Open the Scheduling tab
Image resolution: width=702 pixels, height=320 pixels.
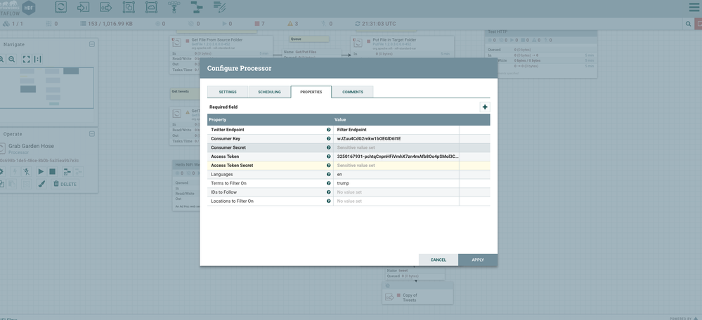(x=269, y=92)
